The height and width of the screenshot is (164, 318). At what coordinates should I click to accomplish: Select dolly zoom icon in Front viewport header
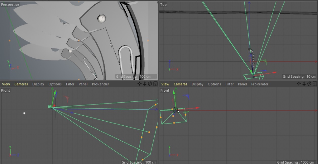point(304,84)
